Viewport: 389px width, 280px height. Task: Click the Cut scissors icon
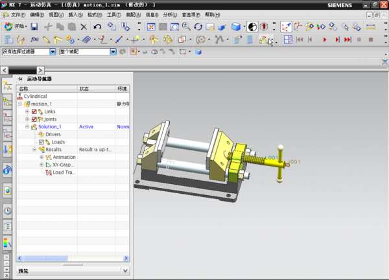coord(48,27)
